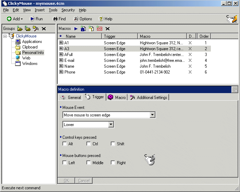Viewport: 240px width, 192px height.
Task: Switch to the General tab
Action: point(71,98)
